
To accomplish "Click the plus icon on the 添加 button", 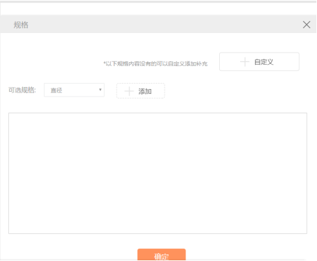I will tap(129, 91).
